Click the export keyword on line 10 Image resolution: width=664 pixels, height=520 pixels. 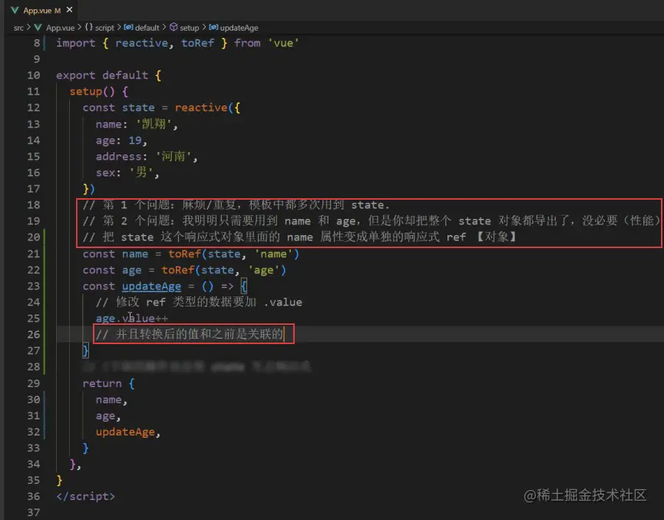pyautogui.click(x=76, y=75)
